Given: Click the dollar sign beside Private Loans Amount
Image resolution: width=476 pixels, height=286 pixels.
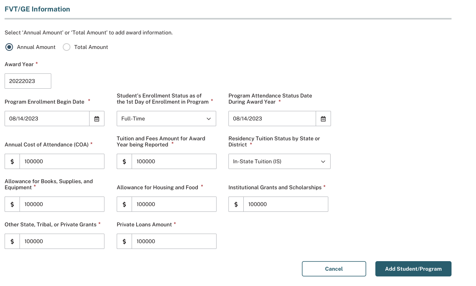Looking at the screenshot, I should tap(124, 241).
